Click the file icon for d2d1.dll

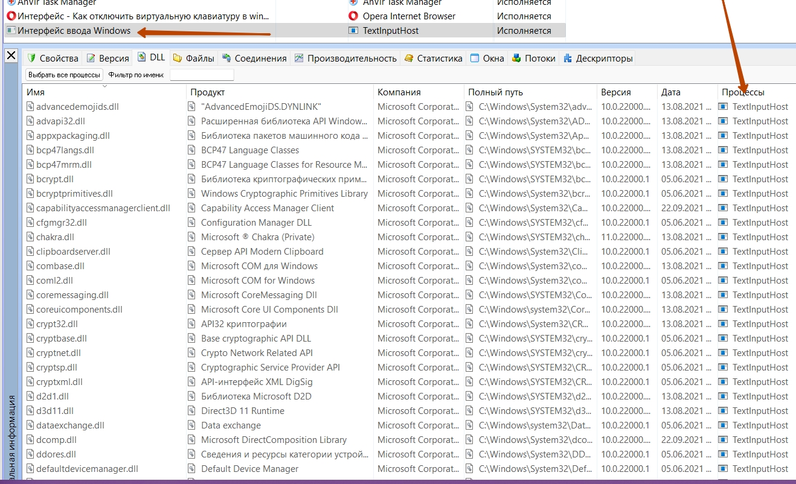(30, 396)
